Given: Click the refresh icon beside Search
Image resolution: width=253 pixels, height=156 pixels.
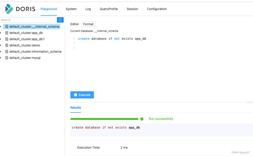Looking at the screenshot, I should click(60, 20).
